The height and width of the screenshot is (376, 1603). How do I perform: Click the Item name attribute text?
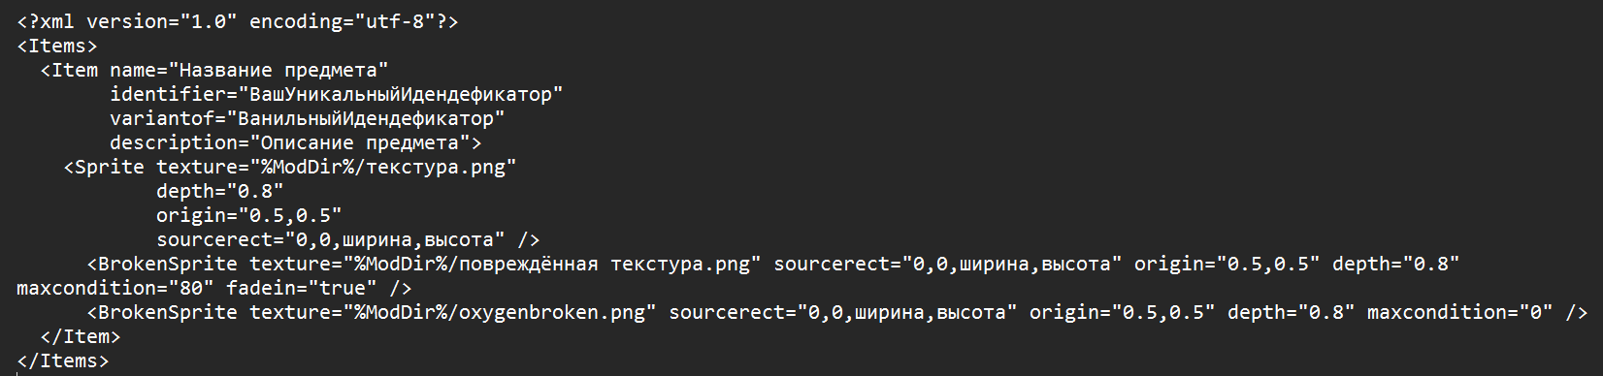[248, 70]
